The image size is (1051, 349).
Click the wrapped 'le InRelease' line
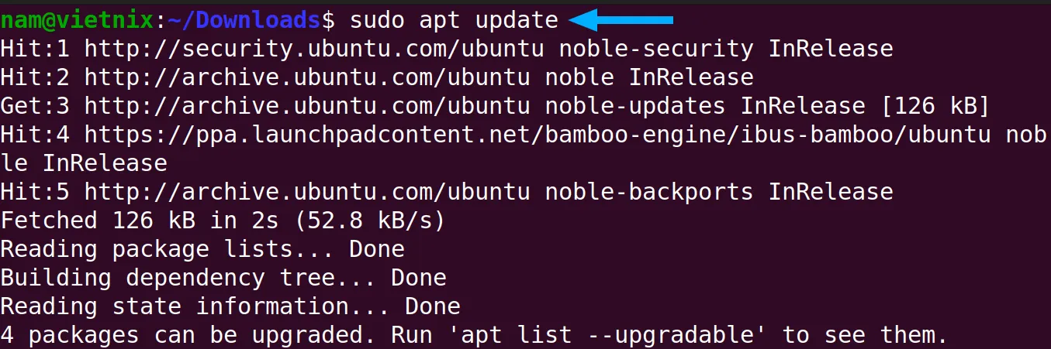tap(84, 163)
